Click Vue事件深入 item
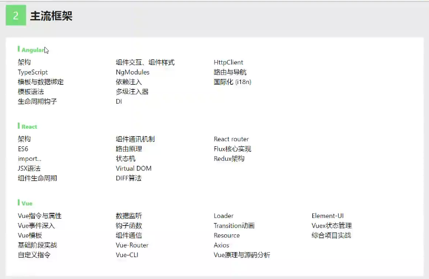This screenshot has height=279, width=429. pyautogui.click(x=36, y=225)
